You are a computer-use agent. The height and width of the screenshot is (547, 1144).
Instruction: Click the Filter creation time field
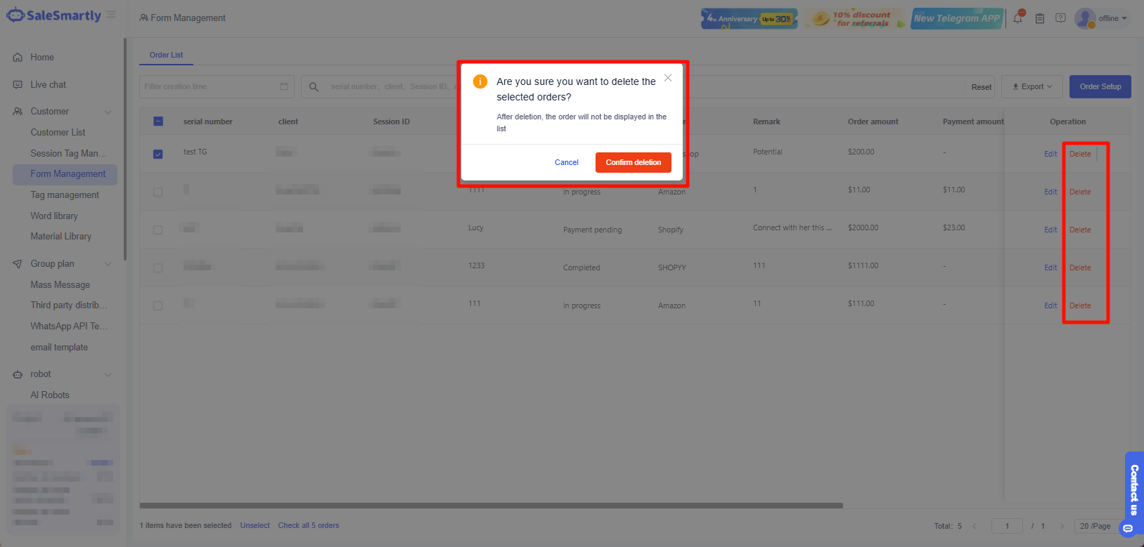217,86
